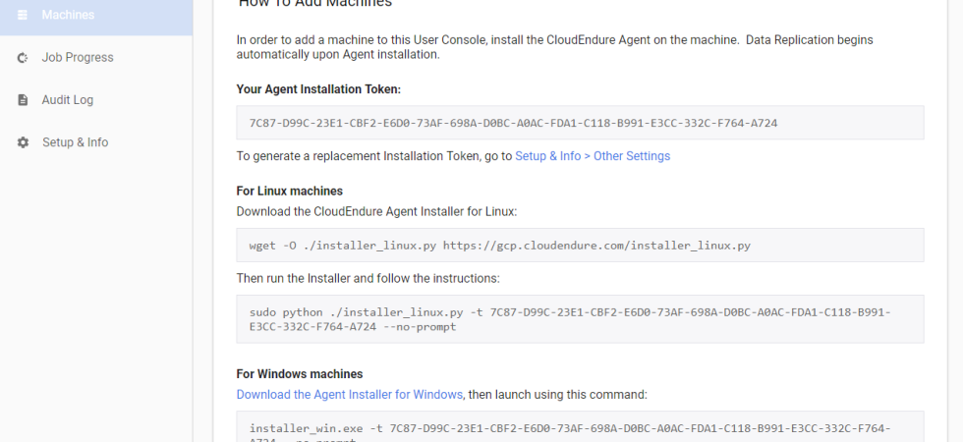Click the Job Progress spinner icon
The image size is (963, 442).
click(x=23, y=58)
